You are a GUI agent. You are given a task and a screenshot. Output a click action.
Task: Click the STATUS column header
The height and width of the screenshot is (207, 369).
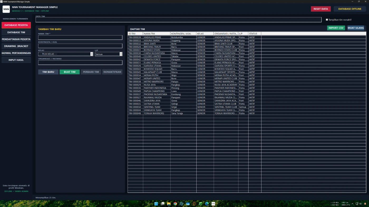pos(255,34)
